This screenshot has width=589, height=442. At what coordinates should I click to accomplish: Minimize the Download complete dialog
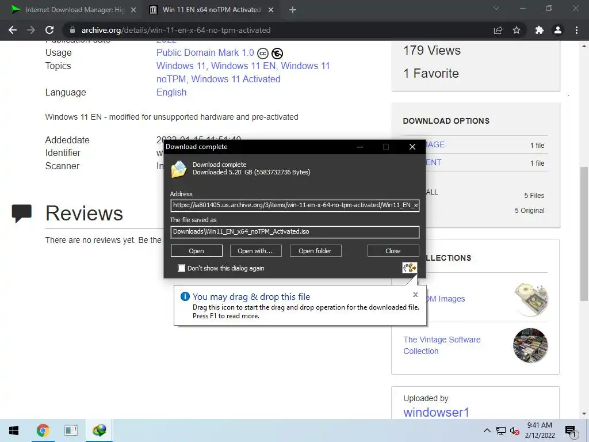tap(360, 147)
